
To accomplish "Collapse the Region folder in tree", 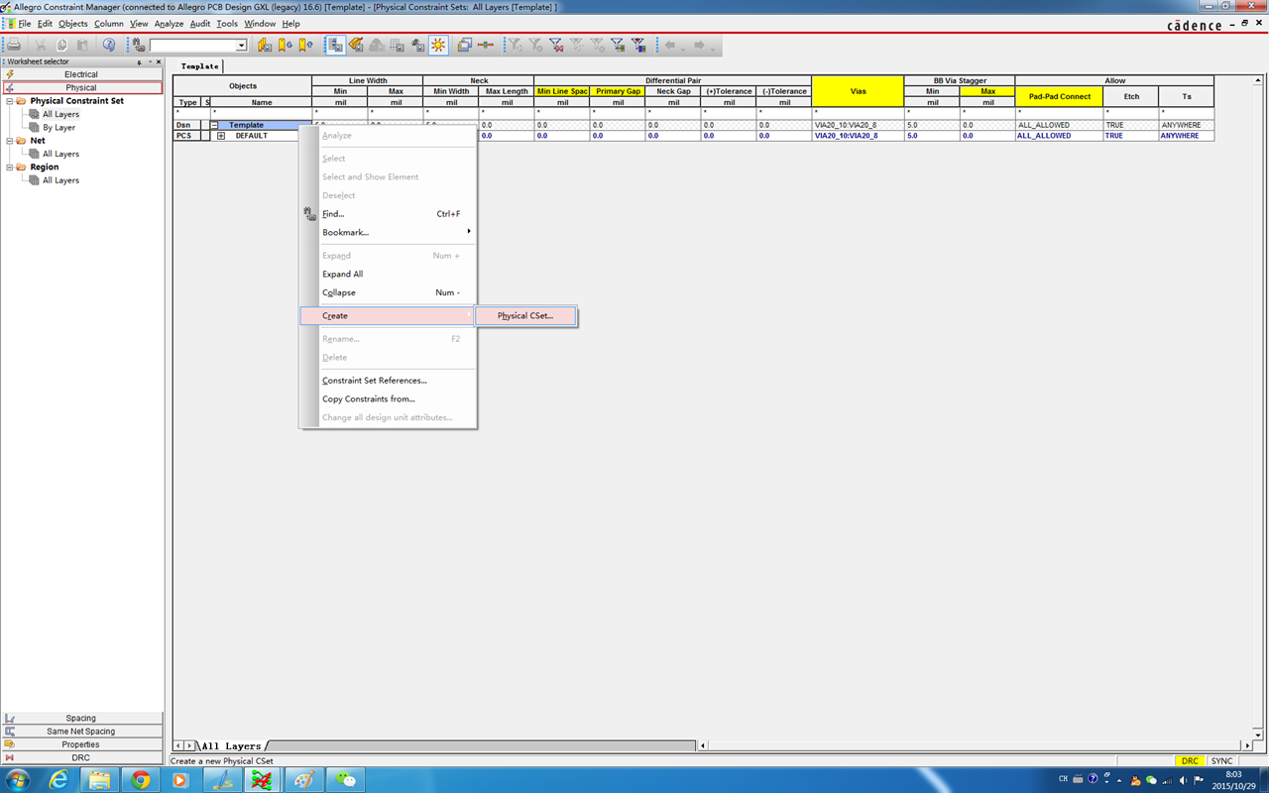I will (10, 168).
